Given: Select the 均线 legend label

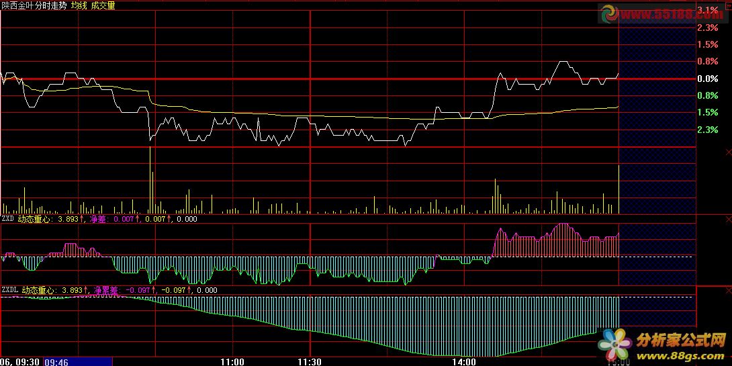Looking at the screenshot, I should click(79, 5).
